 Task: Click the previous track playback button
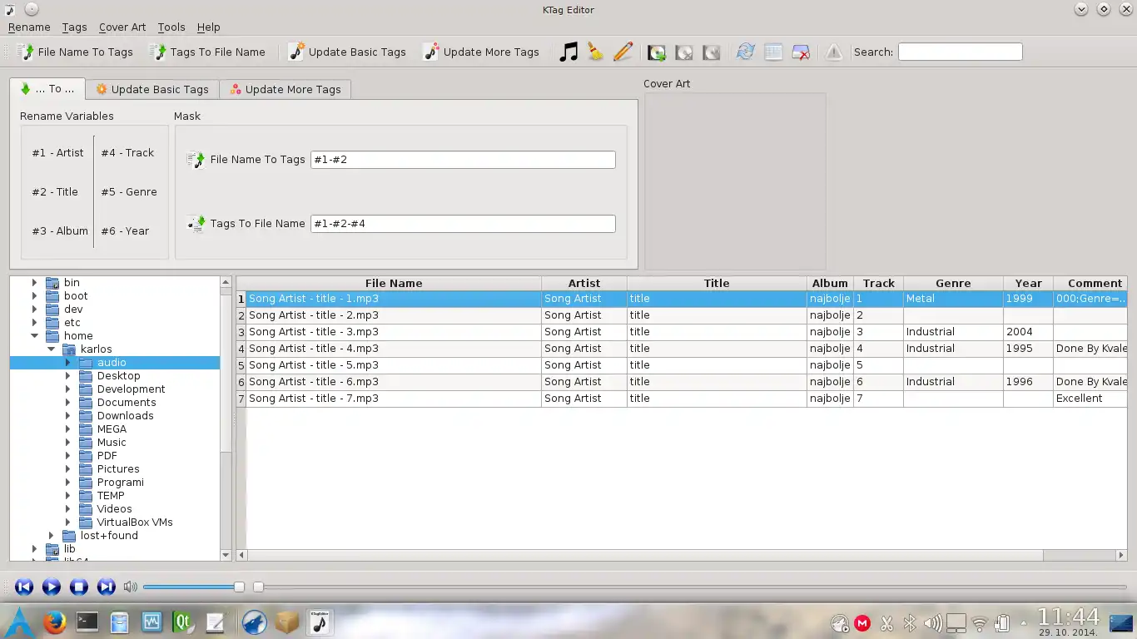pyautogui.click(x=24, y=587)
